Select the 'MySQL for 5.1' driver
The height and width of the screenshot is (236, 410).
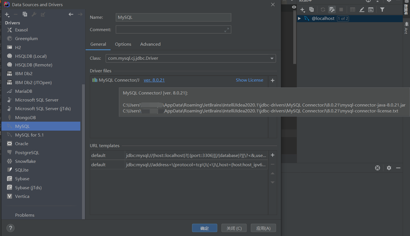coord(41,135)
